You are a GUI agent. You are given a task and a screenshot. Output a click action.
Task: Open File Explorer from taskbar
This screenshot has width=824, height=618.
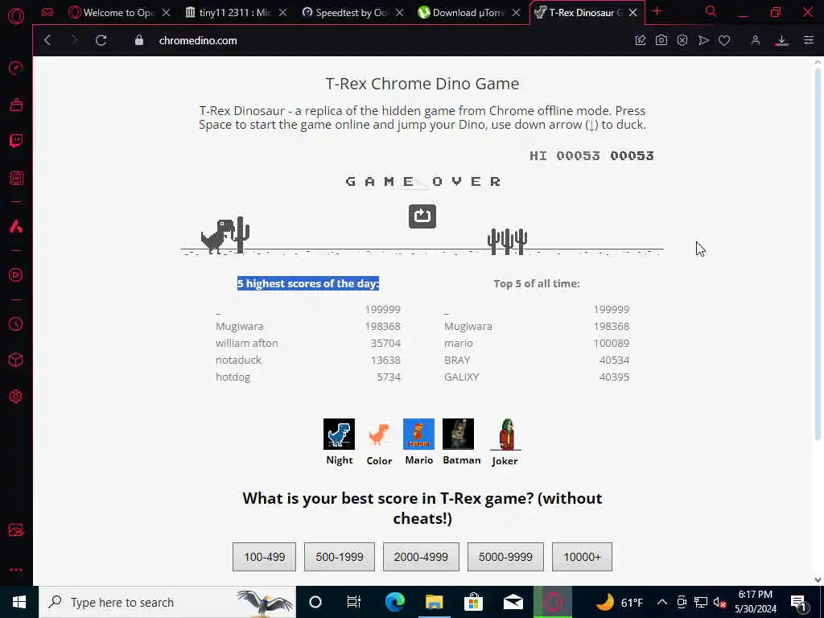point(434,602)
